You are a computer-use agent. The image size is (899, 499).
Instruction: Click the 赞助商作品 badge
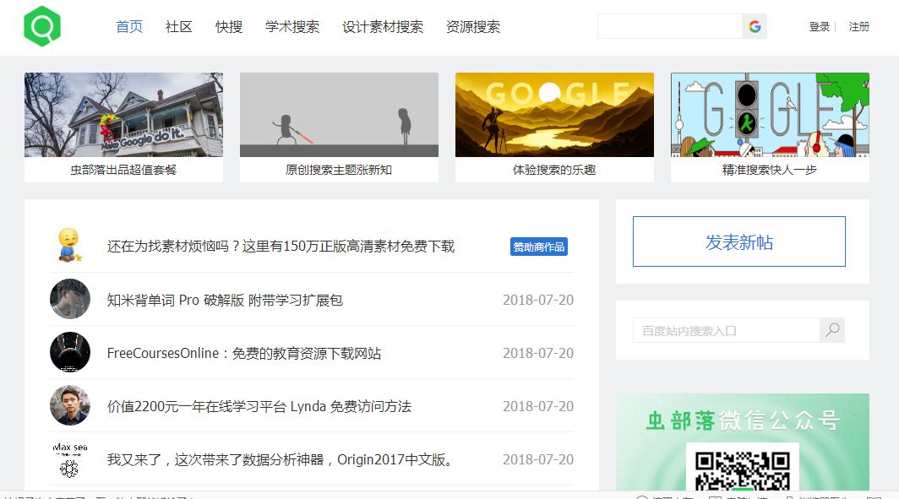[539, 247]
